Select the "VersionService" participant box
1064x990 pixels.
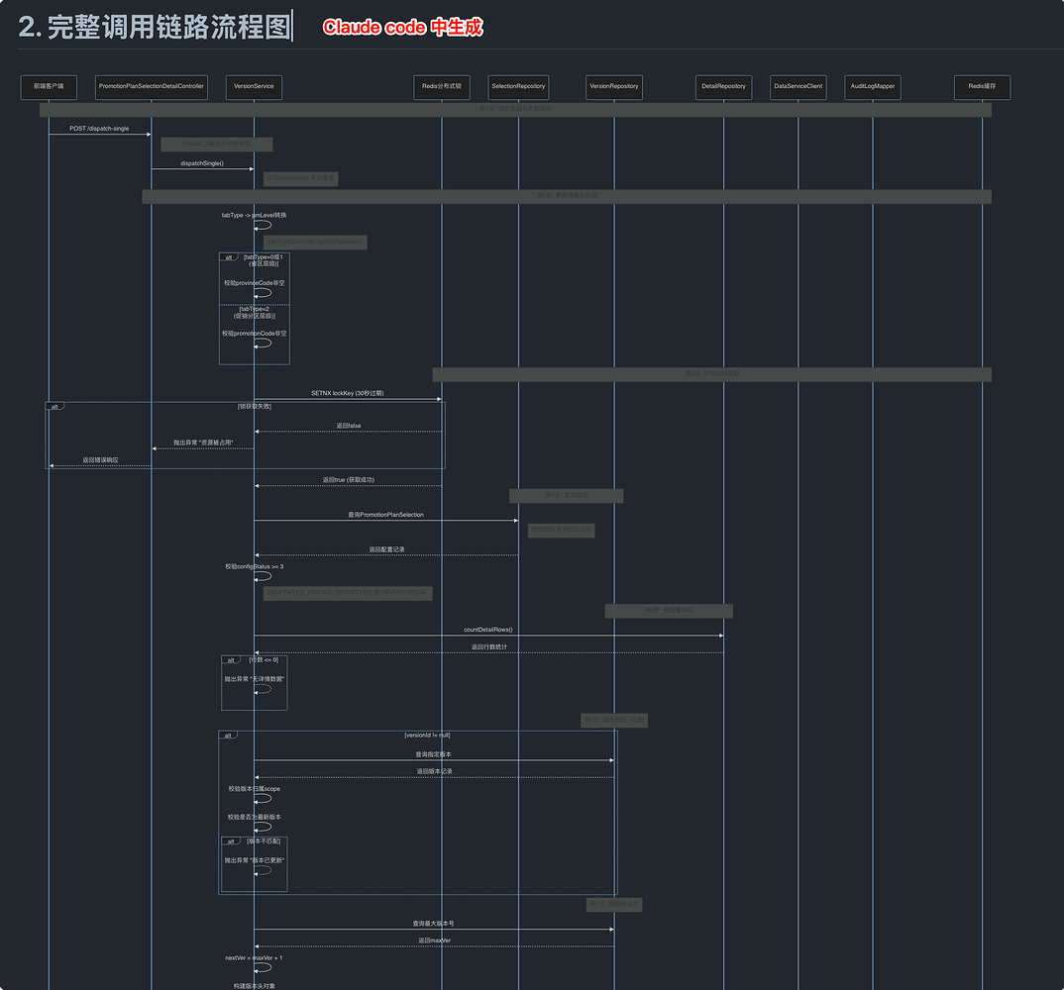click(x=254, y=87)
